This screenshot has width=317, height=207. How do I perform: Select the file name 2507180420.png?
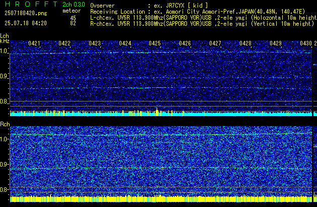coord(26,13)
